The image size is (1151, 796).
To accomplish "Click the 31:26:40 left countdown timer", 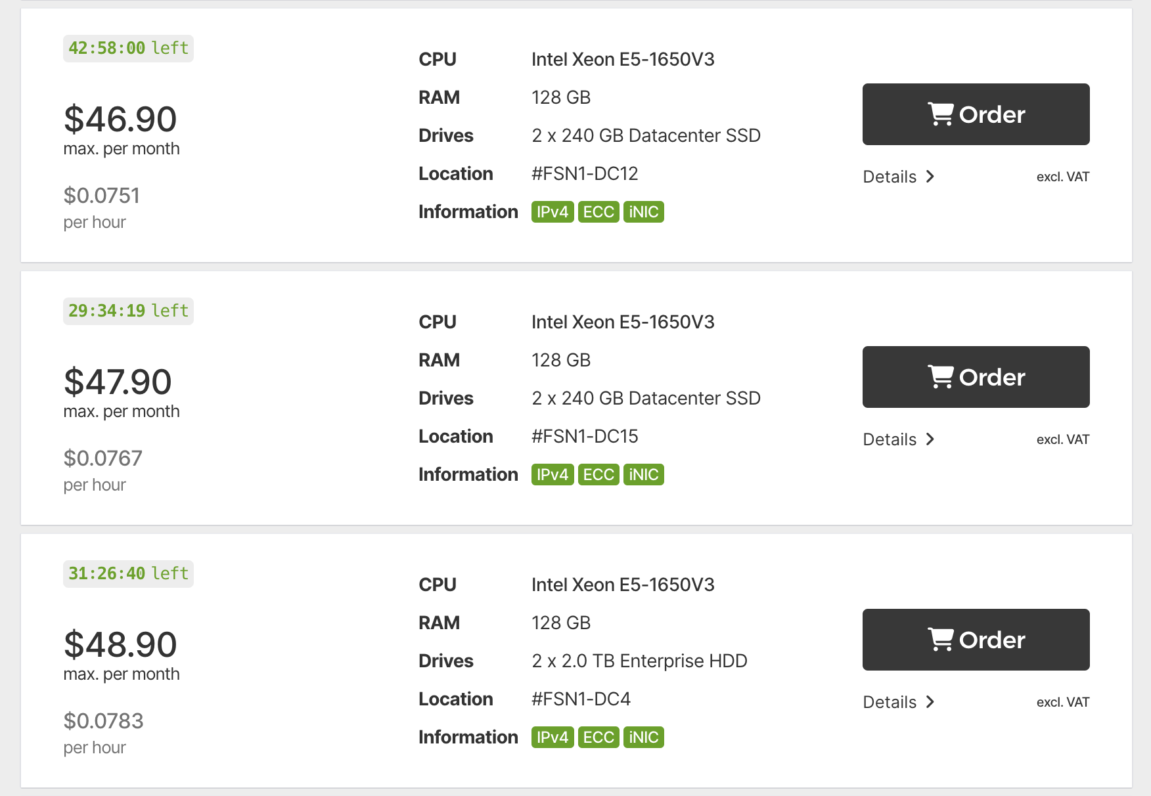I will coord(128,574).
